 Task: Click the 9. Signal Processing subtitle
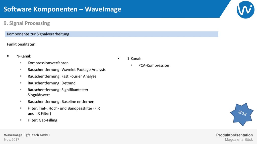tap(27, 23)
